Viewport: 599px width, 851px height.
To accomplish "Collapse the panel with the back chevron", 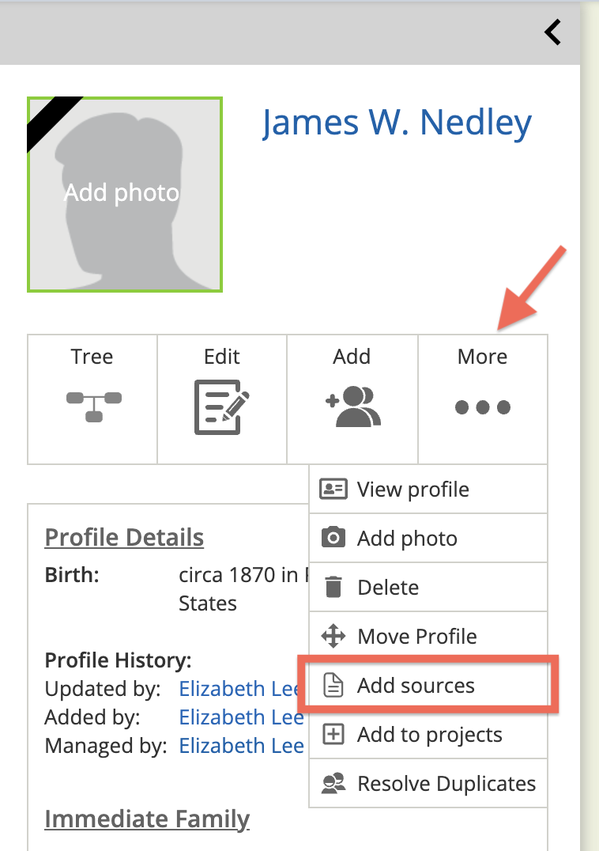I will click(x=552, y=32).
